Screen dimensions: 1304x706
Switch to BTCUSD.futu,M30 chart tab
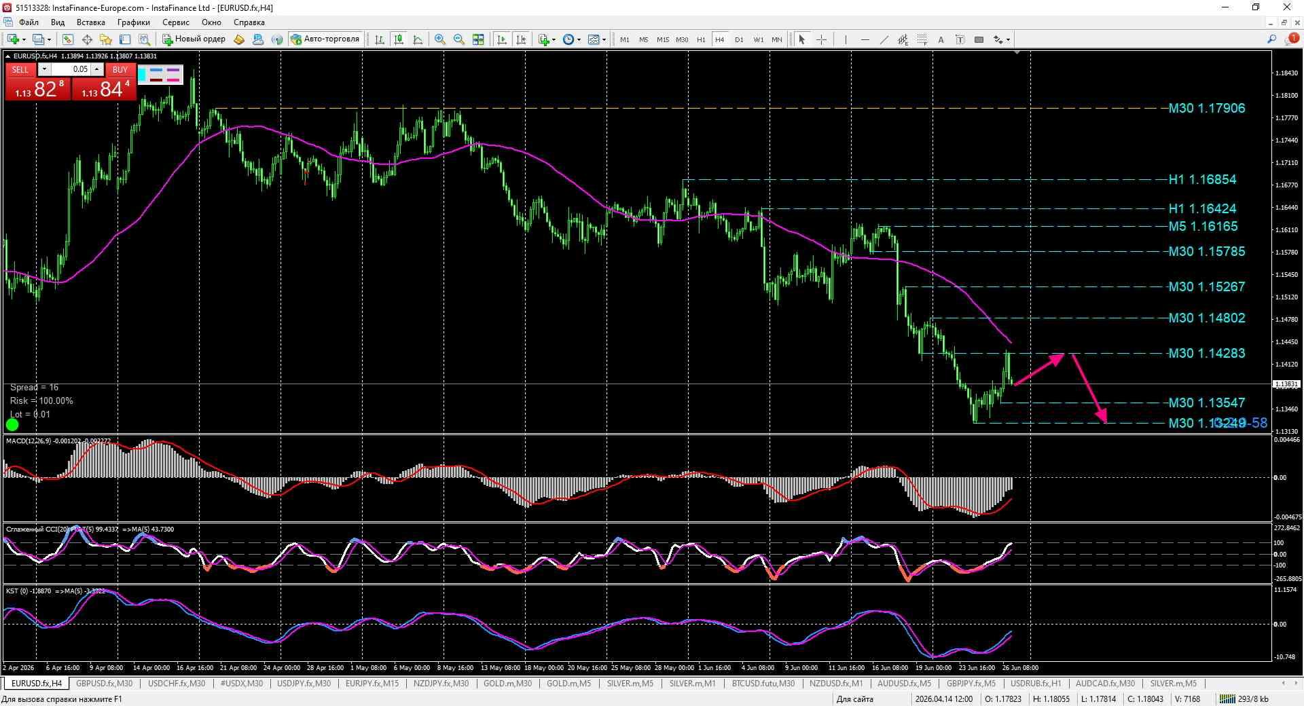pos(763,684)
